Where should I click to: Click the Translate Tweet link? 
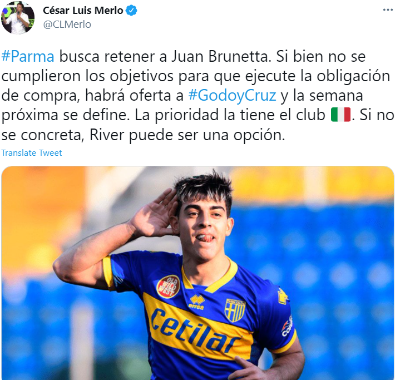pyautogui.click(x=32, y=152)
